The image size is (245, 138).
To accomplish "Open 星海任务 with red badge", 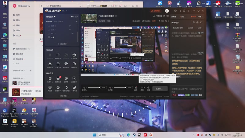I will (x=58, y=79).
